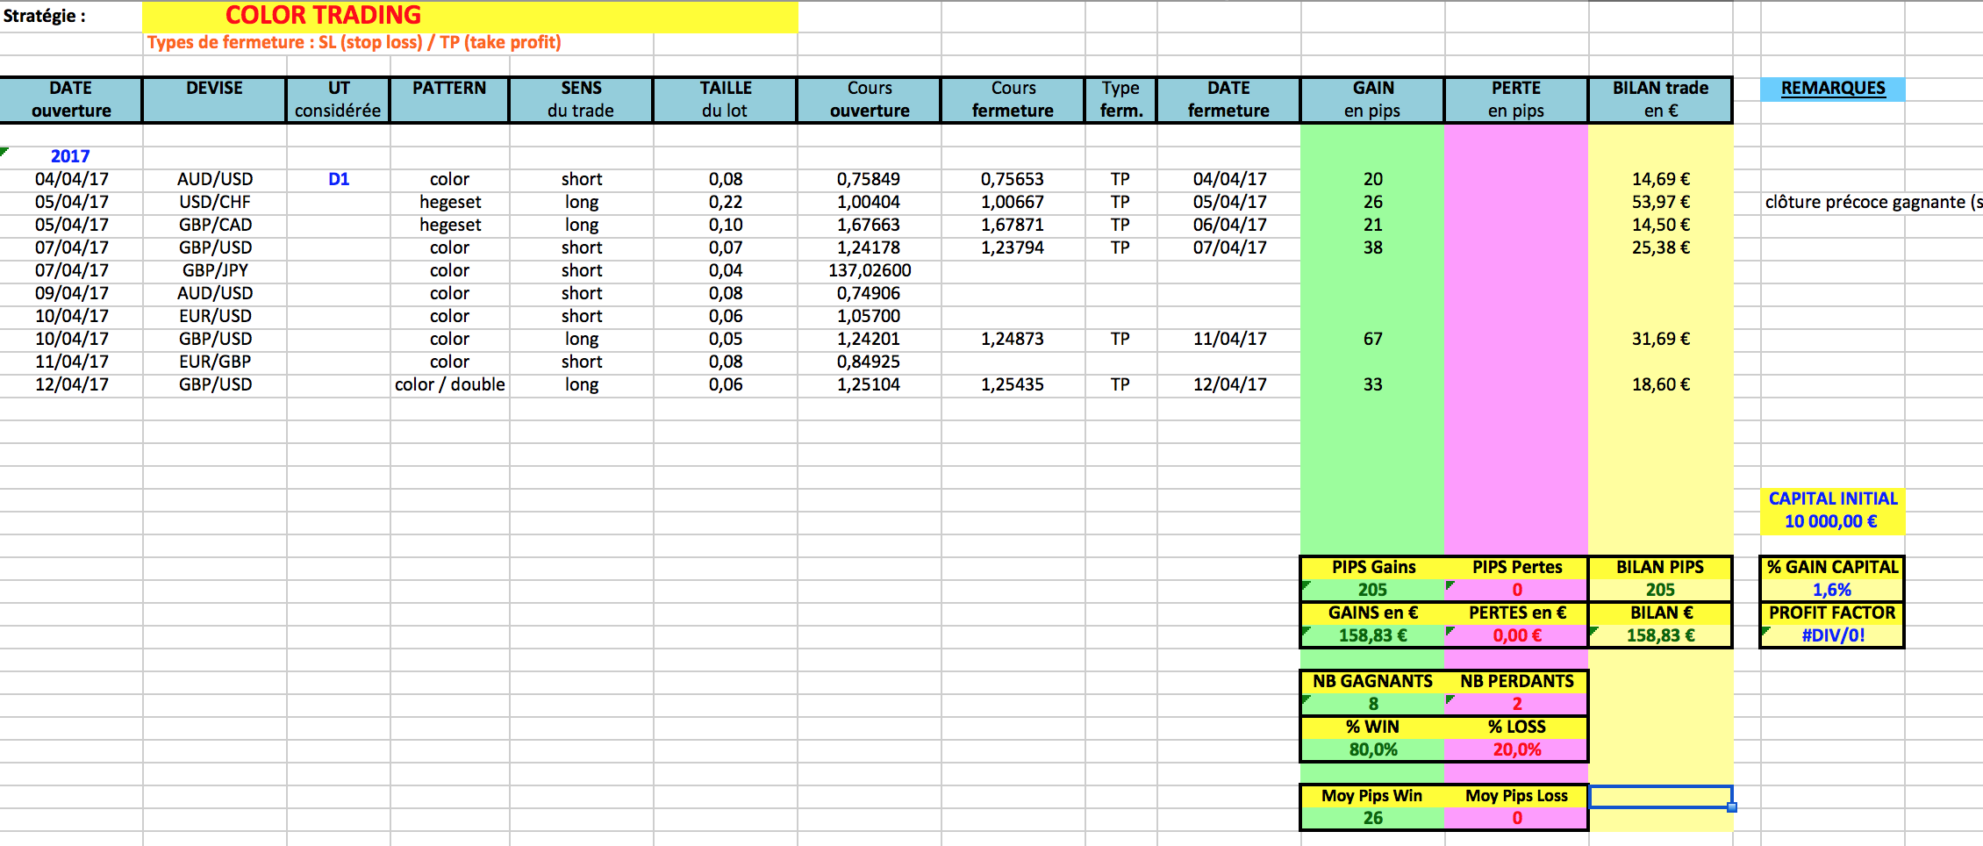The height and width of the screenshot is (846, 1983).
Task: Select the 'color / double' pattern cell
Action: coord(450,384)
